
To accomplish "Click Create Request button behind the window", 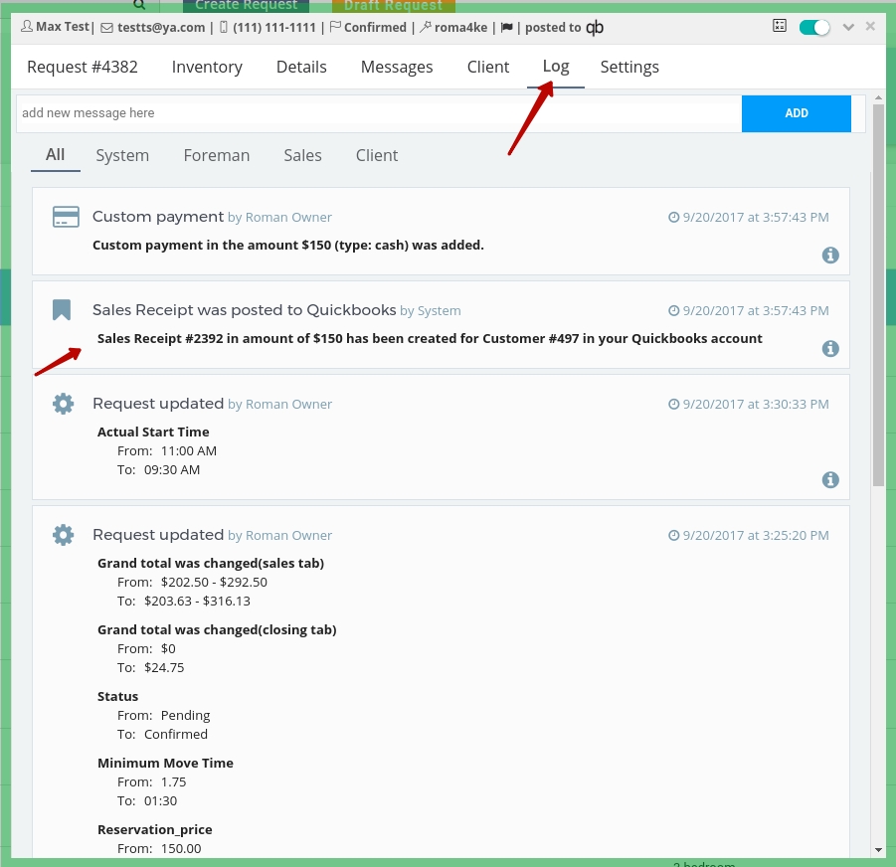I will coord(246,6).
